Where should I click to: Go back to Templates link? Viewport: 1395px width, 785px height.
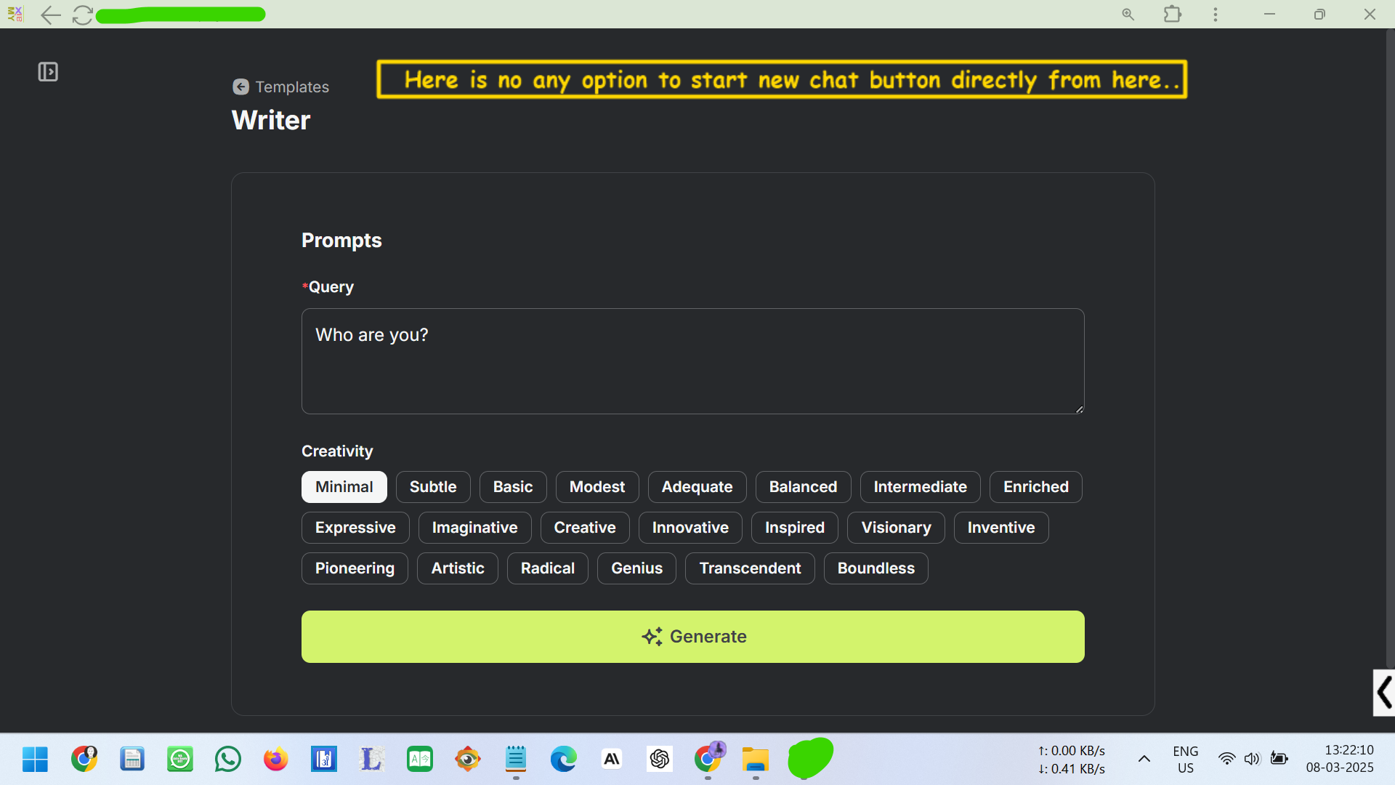pyautogui.click(x=292, y=87)
